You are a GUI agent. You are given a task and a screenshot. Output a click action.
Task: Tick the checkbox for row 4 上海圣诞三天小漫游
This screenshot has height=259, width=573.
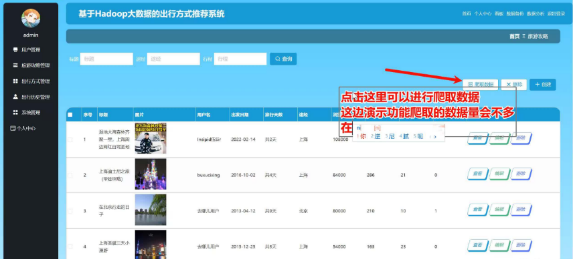point(70,246)
